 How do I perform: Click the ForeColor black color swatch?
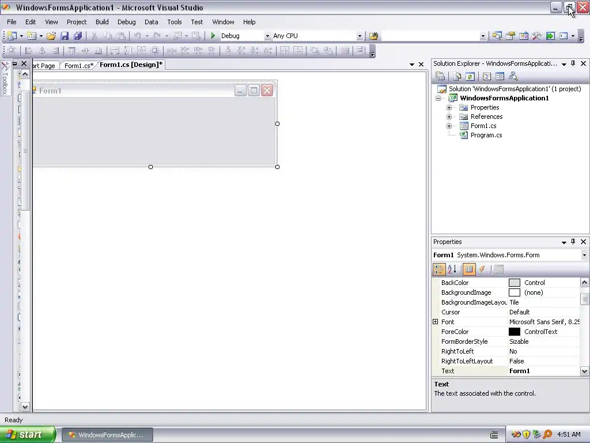(515, 332)
